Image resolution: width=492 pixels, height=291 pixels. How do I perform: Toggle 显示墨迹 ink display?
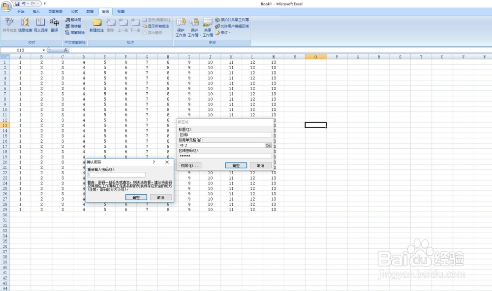pos(152,32)
